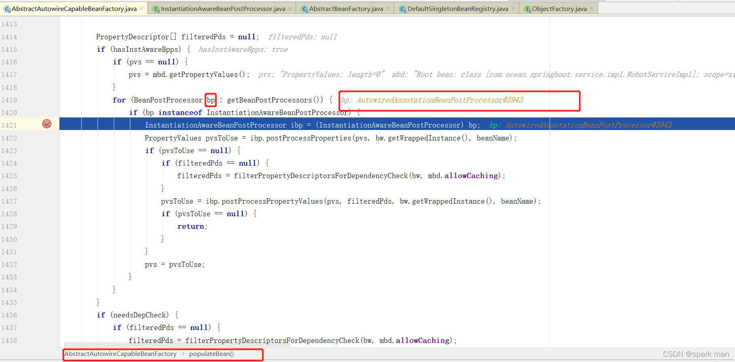
Task: Click needsDepCheck condition on line 1436
Action: tap(140, 315)
